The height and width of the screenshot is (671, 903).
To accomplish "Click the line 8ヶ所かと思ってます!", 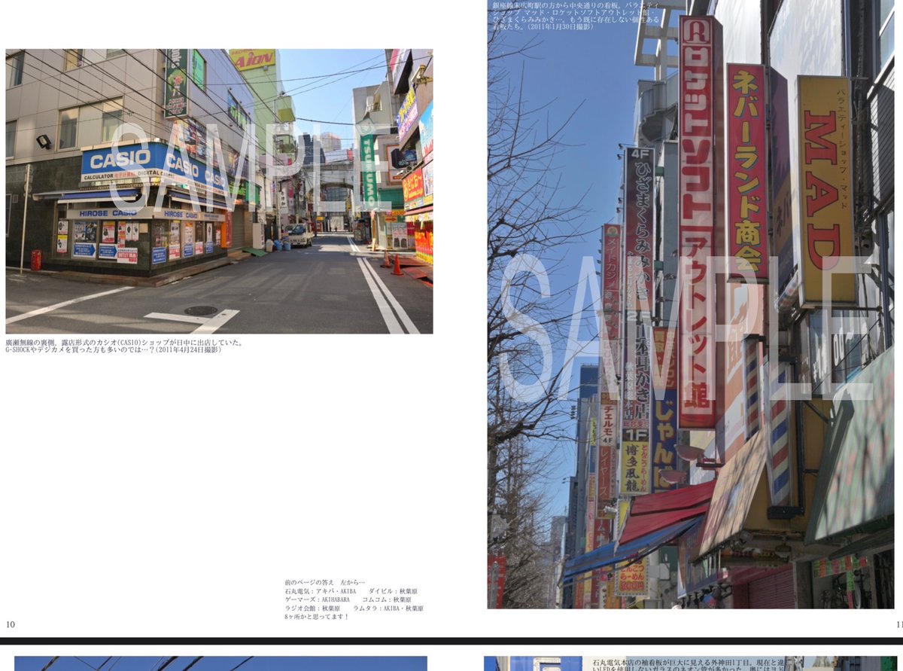I will (317, 617).
